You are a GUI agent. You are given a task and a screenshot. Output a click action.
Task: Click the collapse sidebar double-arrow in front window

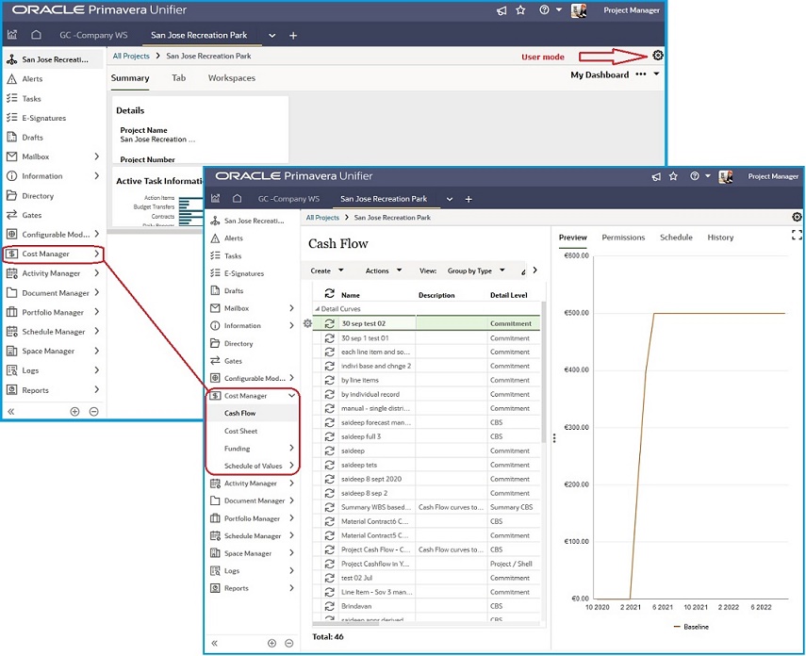[x=214, y=643]
